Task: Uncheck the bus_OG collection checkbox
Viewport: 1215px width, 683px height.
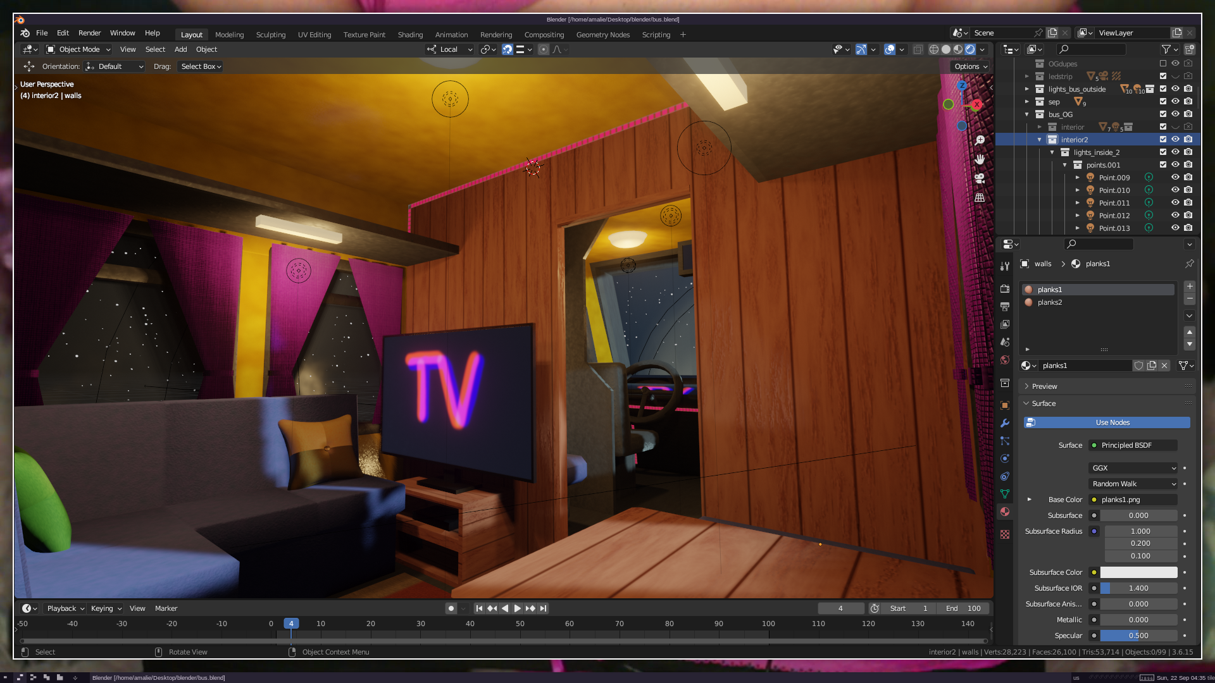Action: [1163, 114]
